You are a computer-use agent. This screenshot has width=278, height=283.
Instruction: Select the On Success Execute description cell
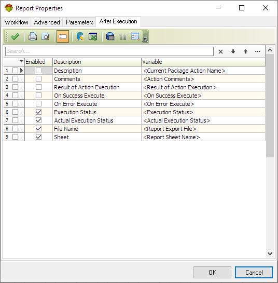click(97, 96)
